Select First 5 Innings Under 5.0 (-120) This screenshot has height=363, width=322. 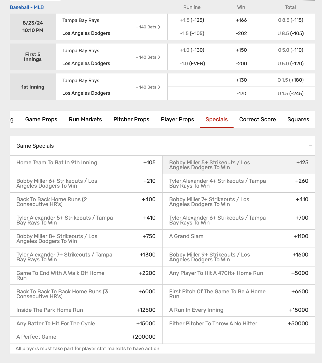pyautogui.click(x=290, y=64)
